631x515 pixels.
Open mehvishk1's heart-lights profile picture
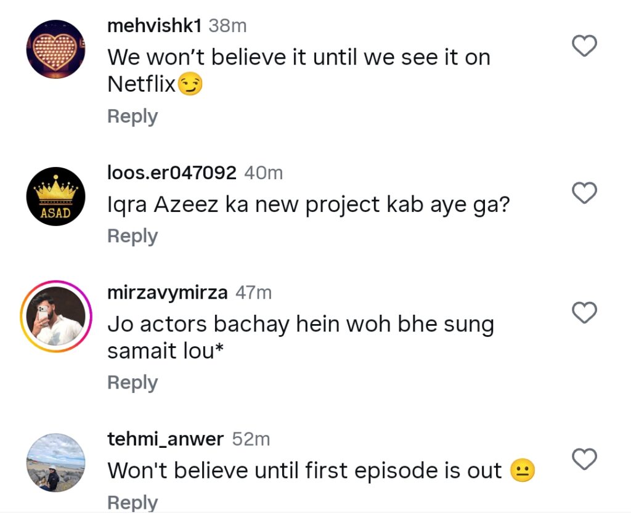[56, 49]
